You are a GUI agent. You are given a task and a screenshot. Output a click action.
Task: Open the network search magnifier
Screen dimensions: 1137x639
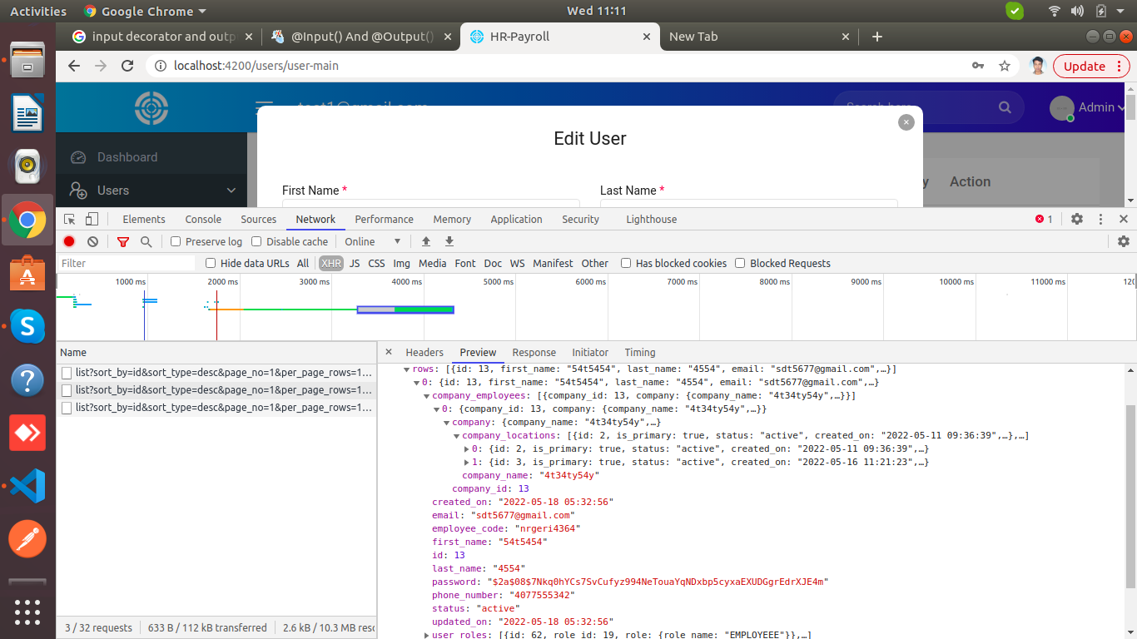click(146, 241)
